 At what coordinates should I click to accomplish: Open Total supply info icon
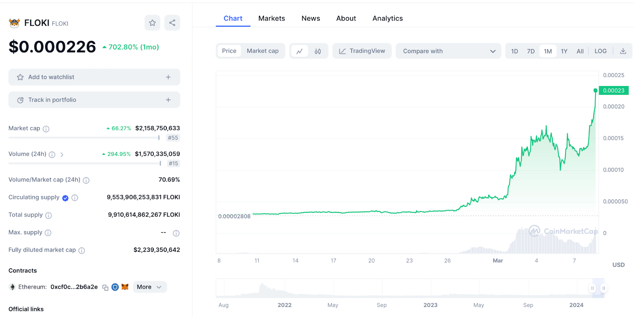point(48,215)
